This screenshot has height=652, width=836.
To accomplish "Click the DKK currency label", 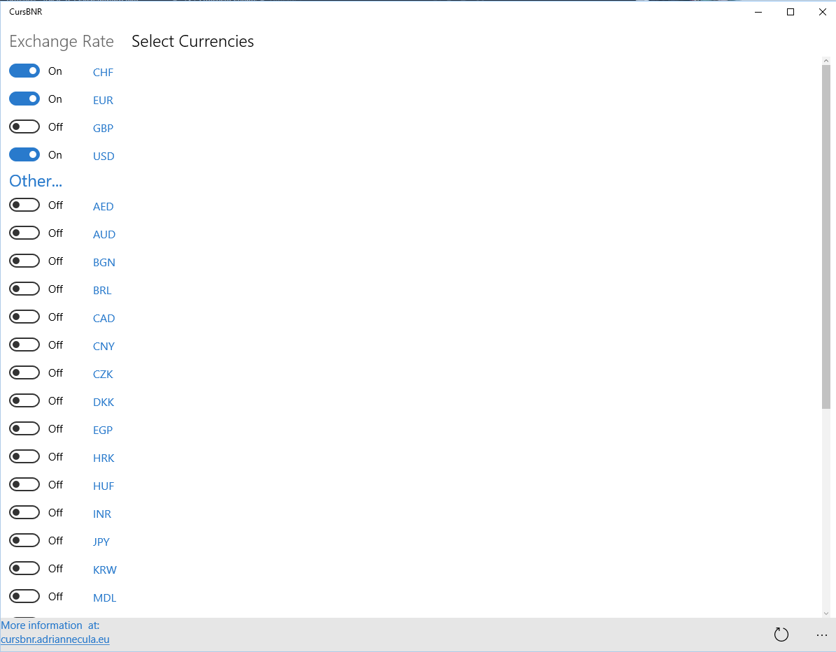I will [103, 402].
